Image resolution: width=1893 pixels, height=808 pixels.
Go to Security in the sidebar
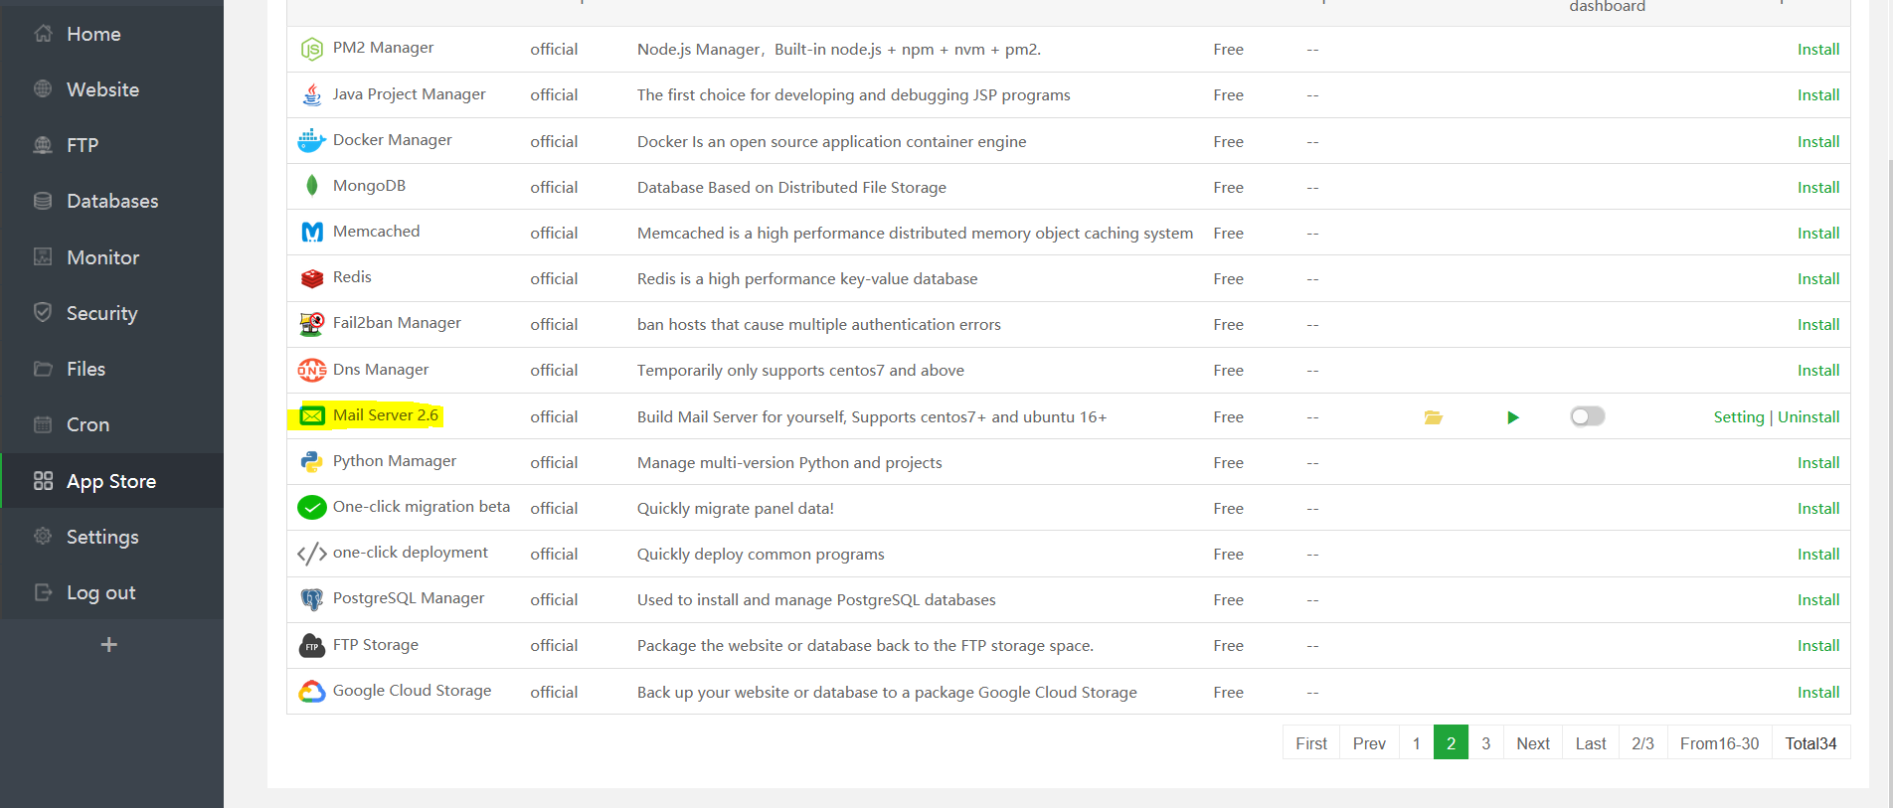(x=101, y=313)
